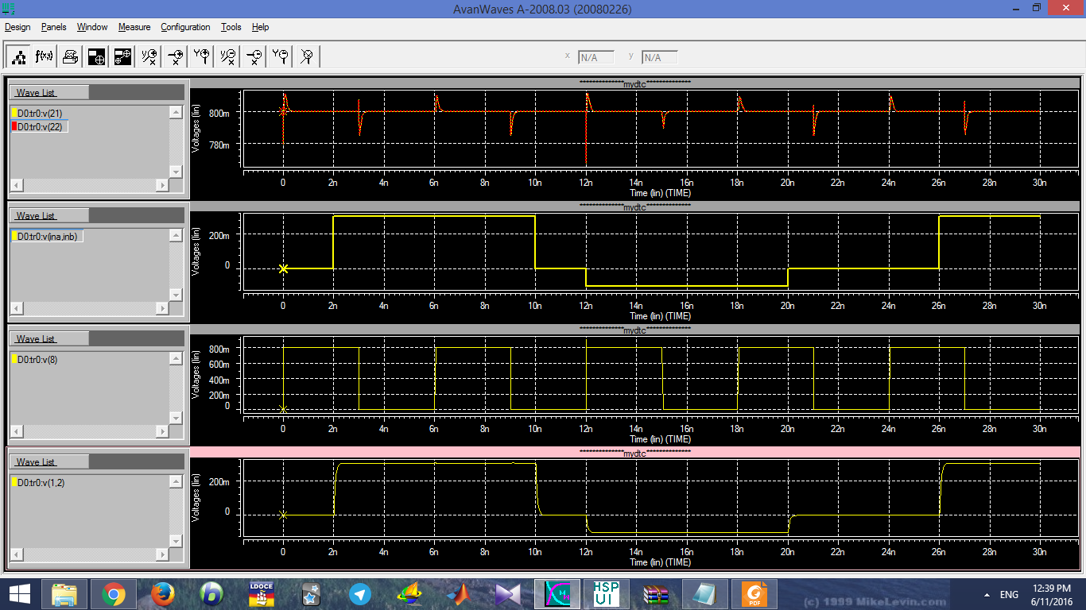Screen dimensions: 1086x610
Task: Open the Design Browser tool
Action: point(17,56)
